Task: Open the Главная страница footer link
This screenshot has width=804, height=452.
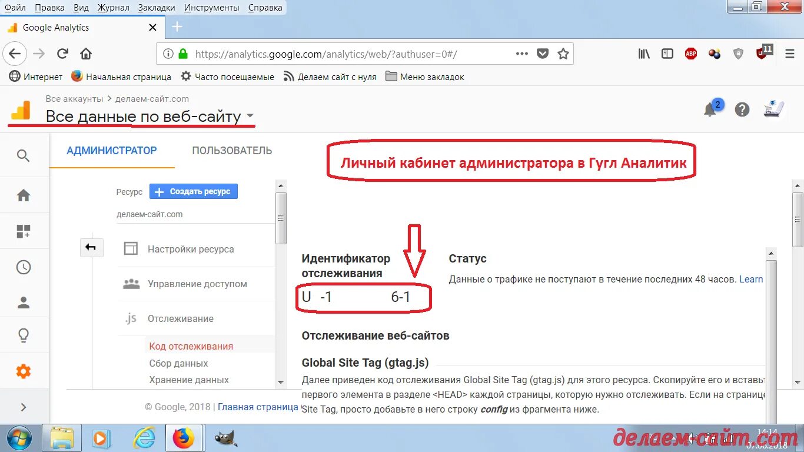Action: [x=258, y=407]
